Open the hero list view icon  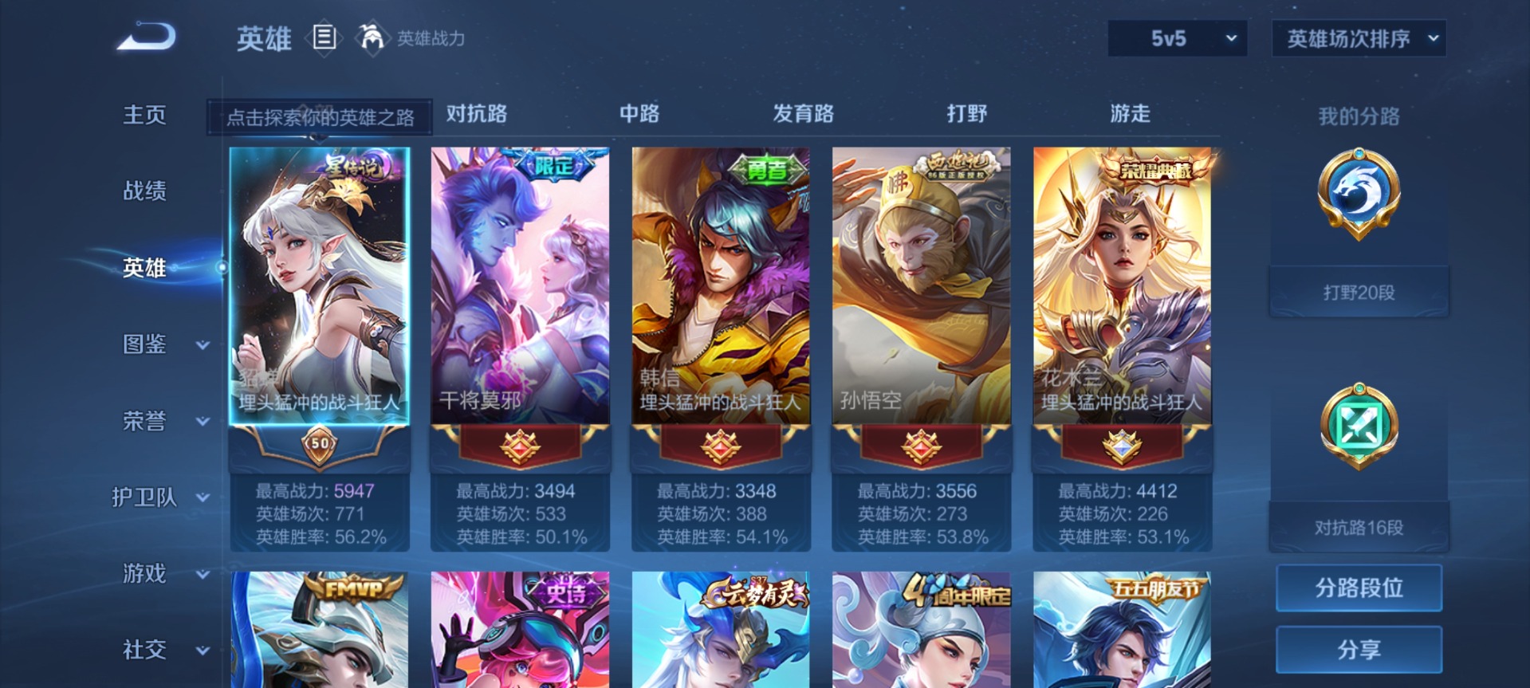point(324,37)
